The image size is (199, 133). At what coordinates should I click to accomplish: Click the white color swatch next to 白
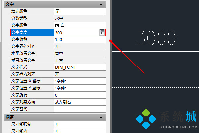pos(57,25)
